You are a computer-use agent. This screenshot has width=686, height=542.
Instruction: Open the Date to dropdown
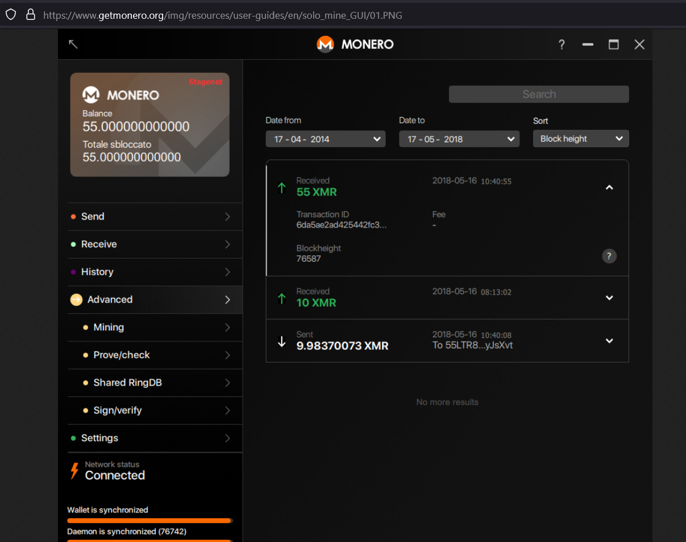tap(459, 139)
